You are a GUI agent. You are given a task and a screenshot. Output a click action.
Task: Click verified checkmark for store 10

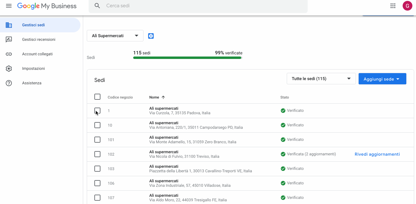(x=283, y=125)
